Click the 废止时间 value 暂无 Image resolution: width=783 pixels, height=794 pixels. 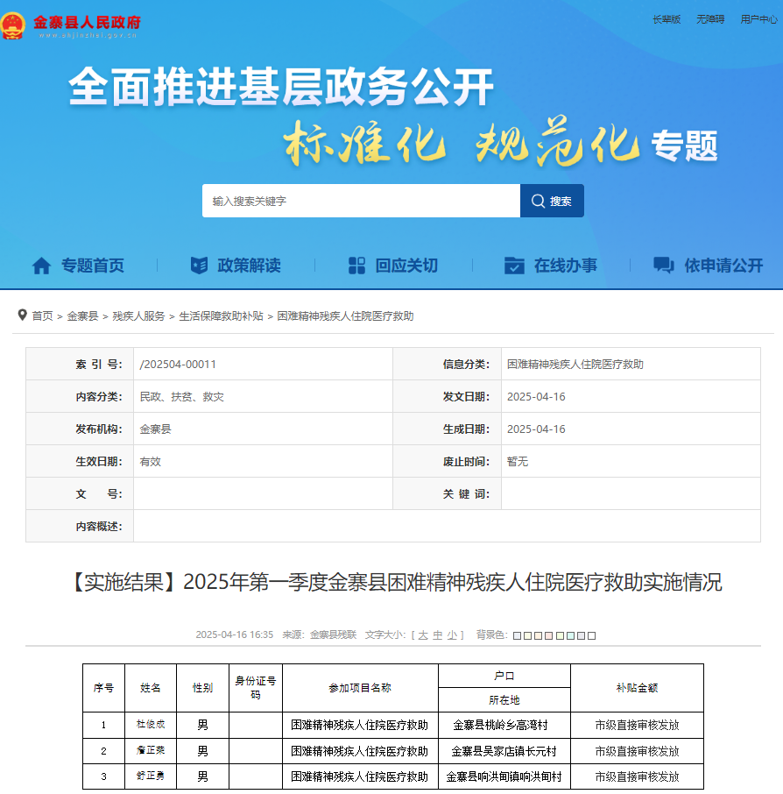coord(518,461)
